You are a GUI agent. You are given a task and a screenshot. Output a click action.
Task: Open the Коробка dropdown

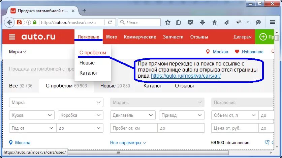click(x=81, y=115)
